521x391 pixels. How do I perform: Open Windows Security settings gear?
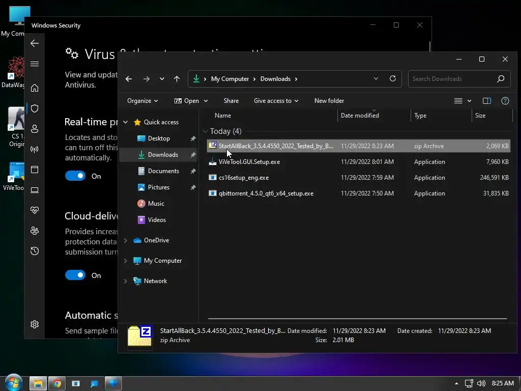pyautogui.click(x=35, y=324)
